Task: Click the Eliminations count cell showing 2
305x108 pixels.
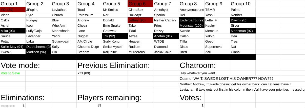Action: click(23, 105)
